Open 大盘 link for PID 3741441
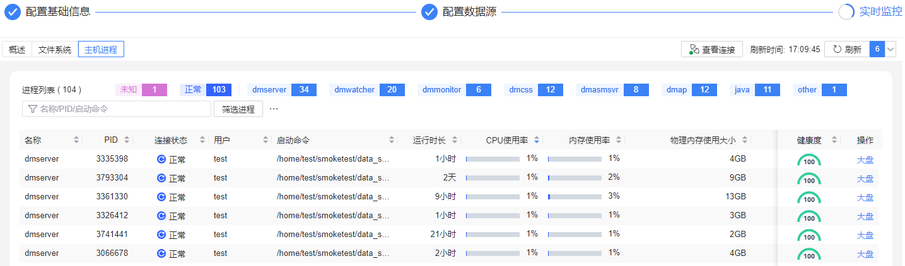Image resolution: width=905 pixels, height=266 pixels. [865, 235]
